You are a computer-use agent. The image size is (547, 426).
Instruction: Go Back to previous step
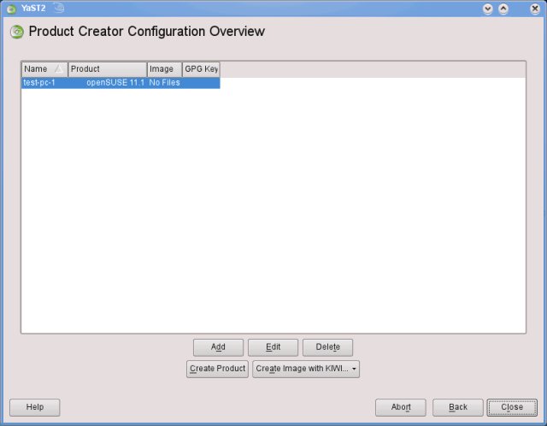click(458, 407)
